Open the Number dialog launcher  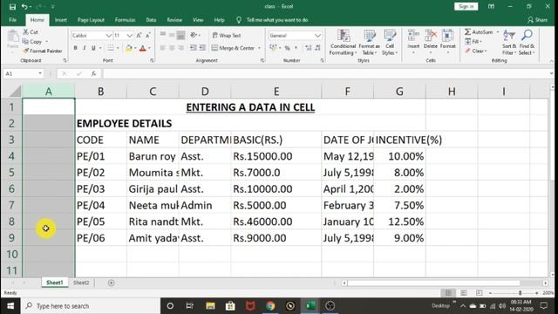coord(322,60)
